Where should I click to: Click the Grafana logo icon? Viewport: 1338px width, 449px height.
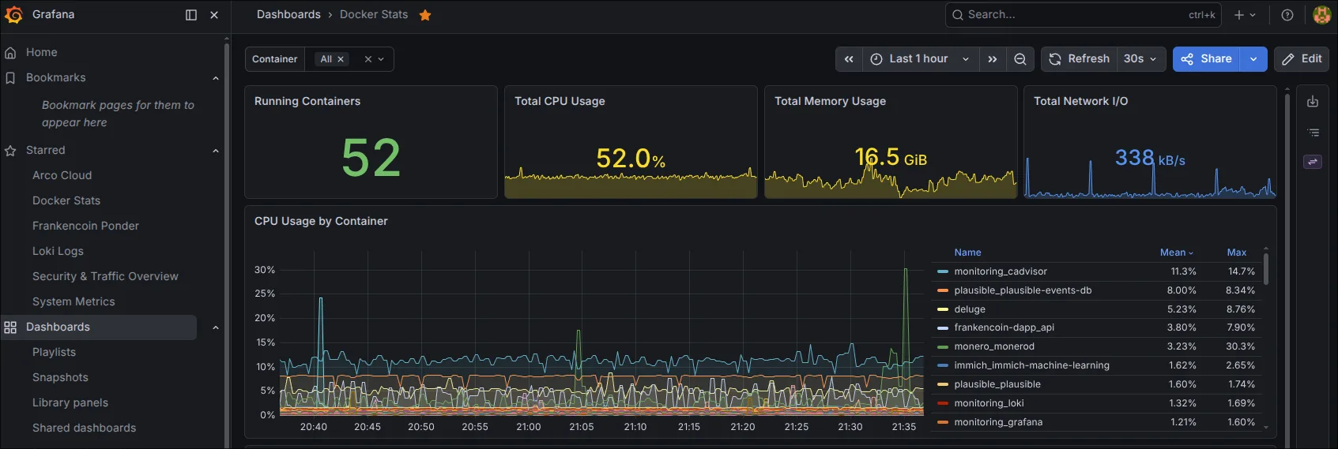(x=14, y=14)
